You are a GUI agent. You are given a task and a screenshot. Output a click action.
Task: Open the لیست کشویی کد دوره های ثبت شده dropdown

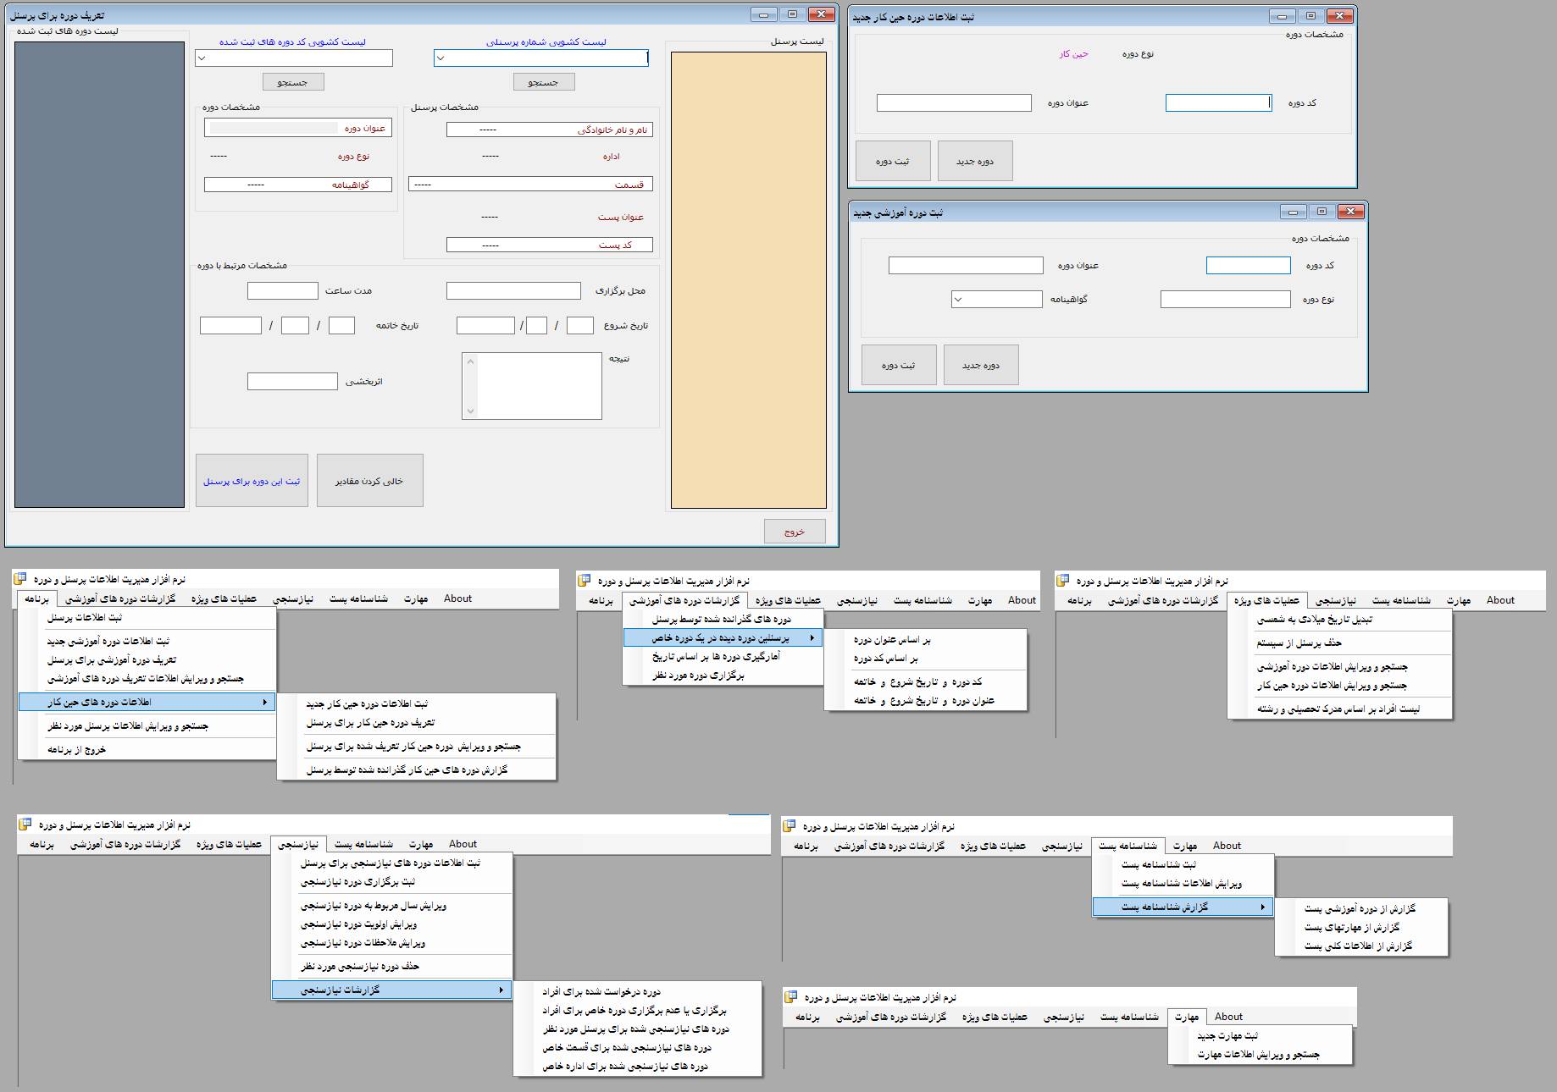[x=202, y=58]
